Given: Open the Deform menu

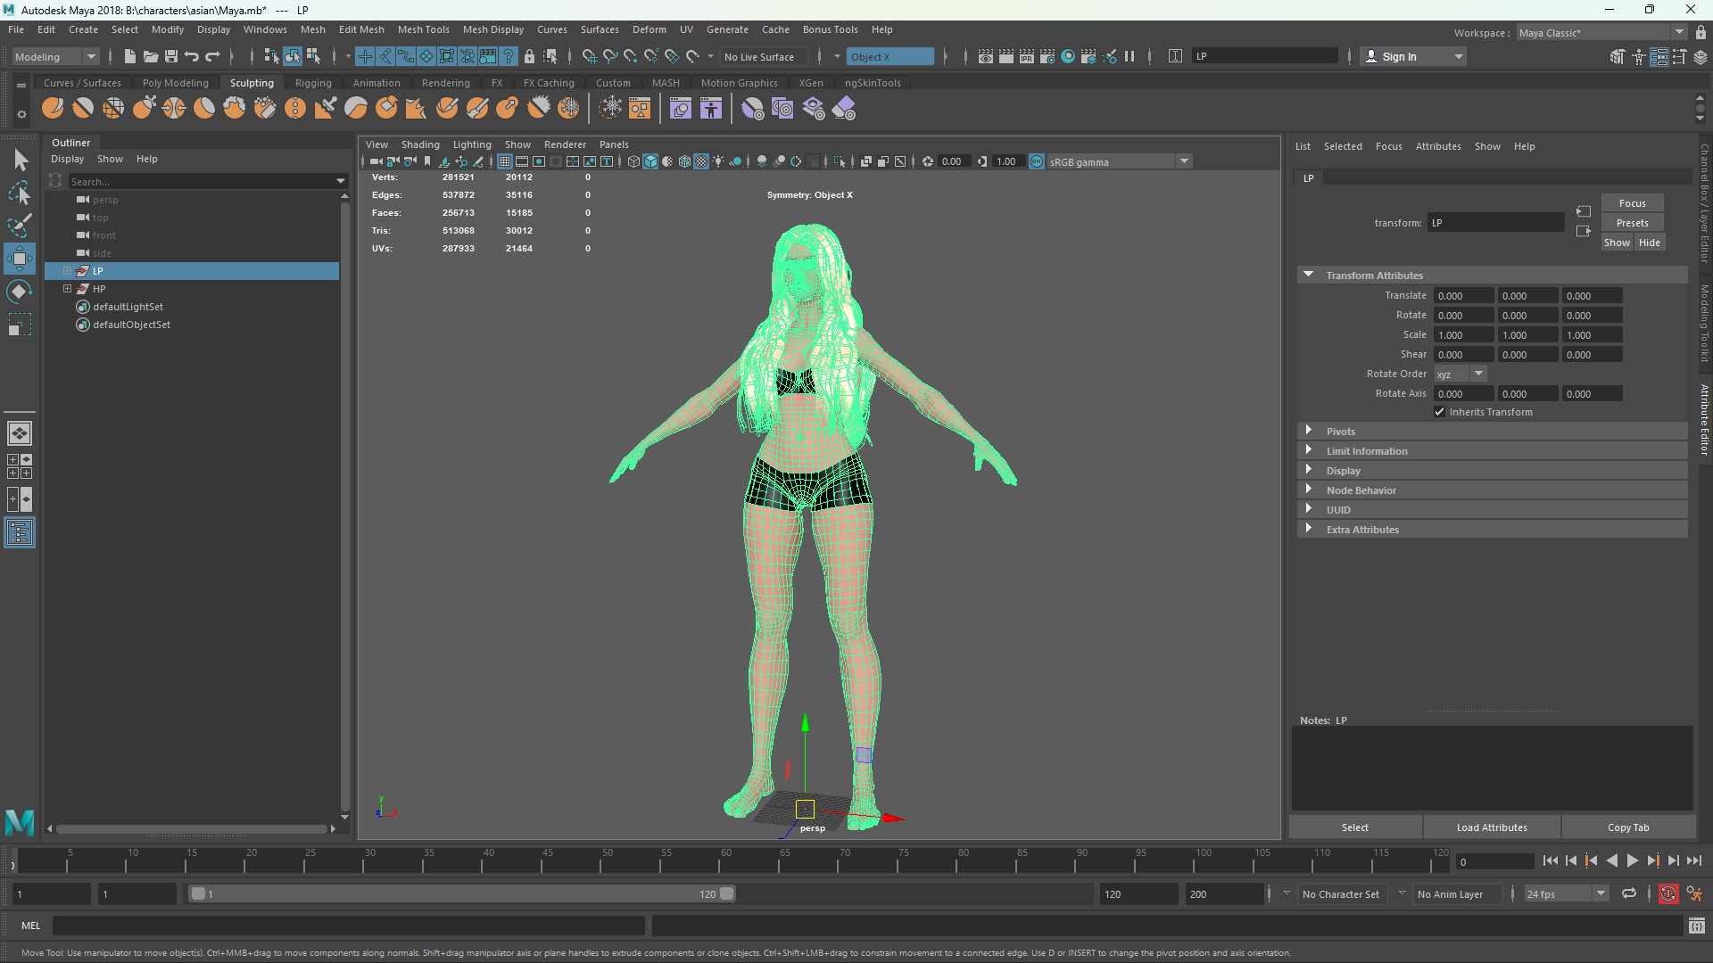Looking at the screenshot, I should [649, 29].
